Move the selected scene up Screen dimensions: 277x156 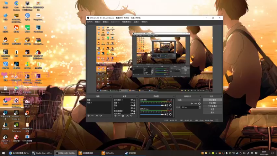[97, 116]
